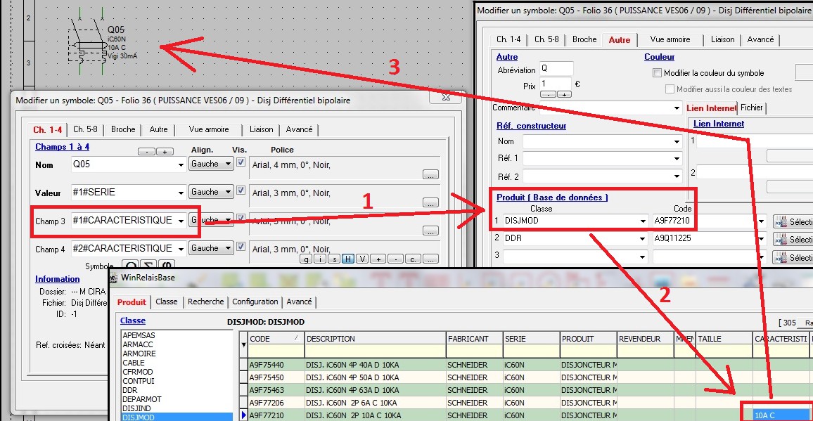
Task: Open the Gauche alignment dropdown for Nom
Action: click(227, 164)
